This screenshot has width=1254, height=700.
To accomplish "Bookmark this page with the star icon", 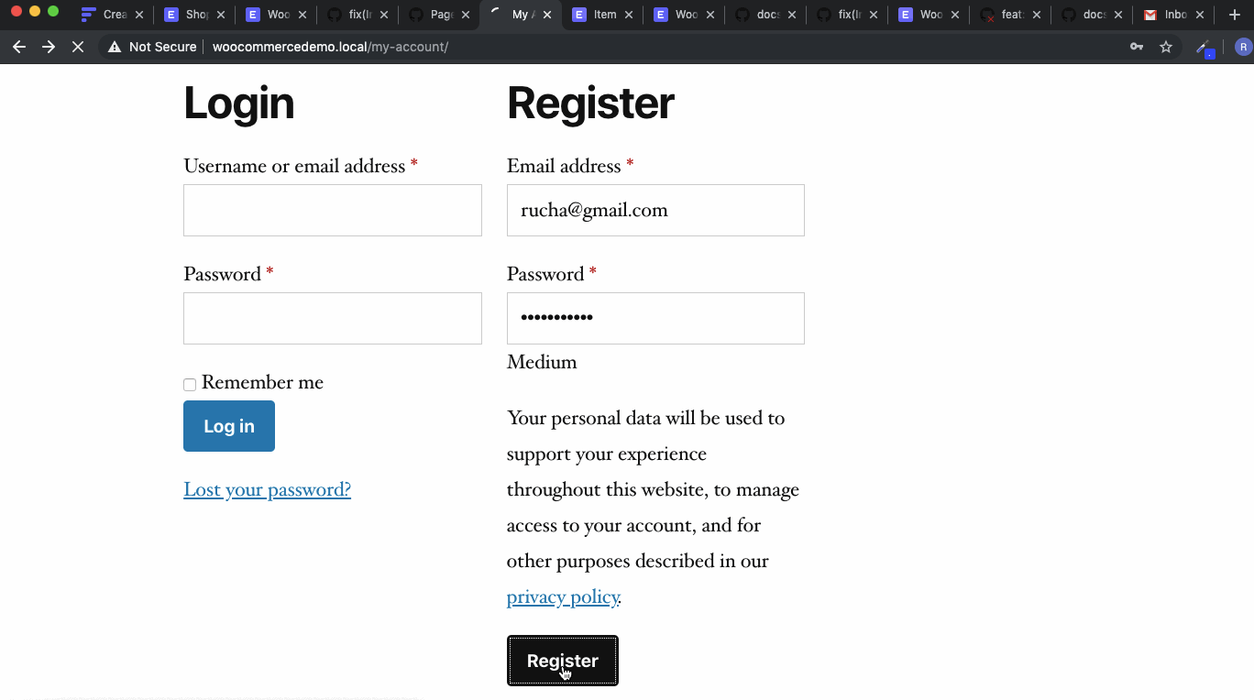I will click(1166, 46).
